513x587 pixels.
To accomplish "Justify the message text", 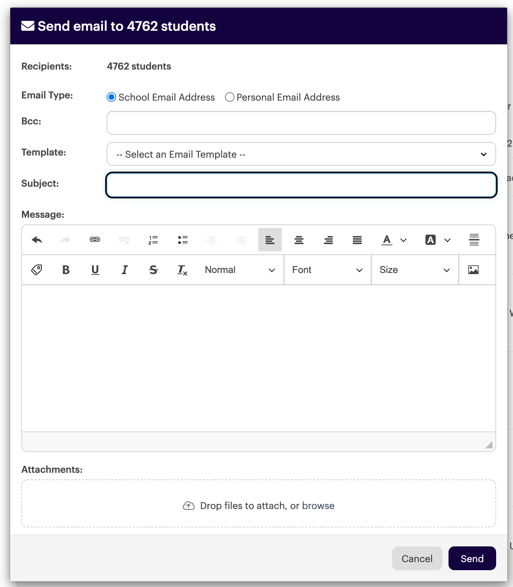I will [x=357, y=240].
